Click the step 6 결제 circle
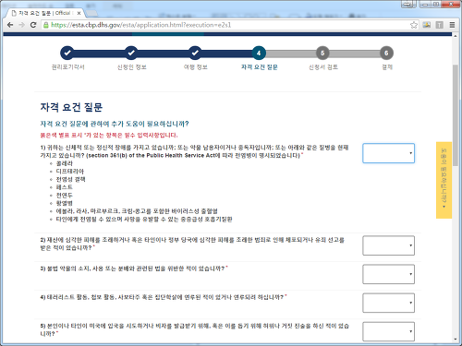This screenshot has height=346, width=462. pyautogui.click(x=386, y=53)
